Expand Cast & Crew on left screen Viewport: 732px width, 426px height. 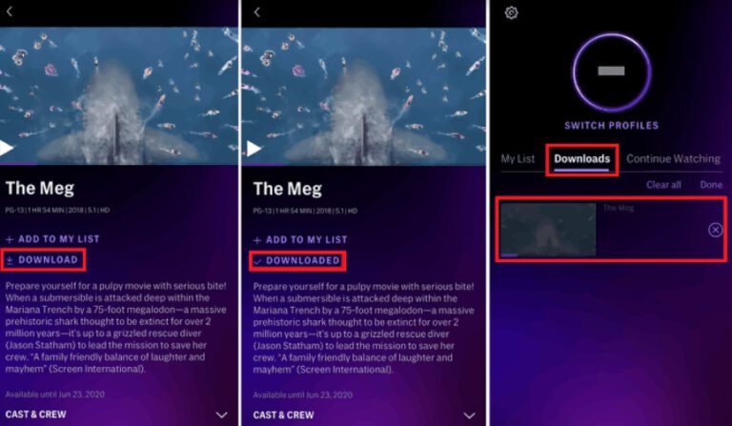pos(222,415)
